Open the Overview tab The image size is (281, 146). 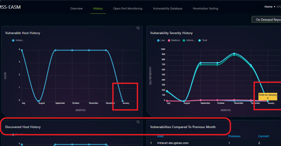coord(77,8)
